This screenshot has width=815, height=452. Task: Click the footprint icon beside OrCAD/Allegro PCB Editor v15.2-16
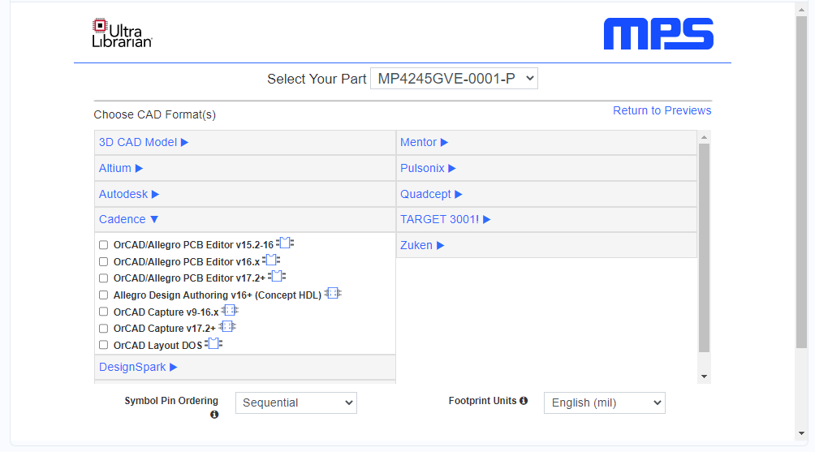285,243
